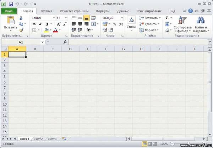Select the Format Painter brush

21,30
